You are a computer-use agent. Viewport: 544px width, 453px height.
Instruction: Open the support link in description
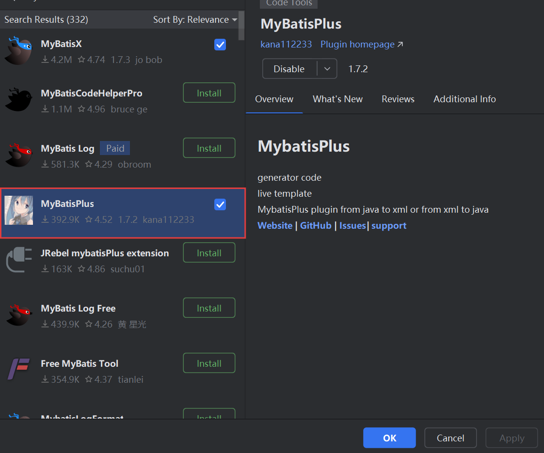(x=388, y=226)
